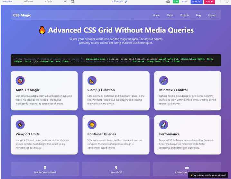Click the cloud save icon

pyautogui.click(x=168, y=2)
